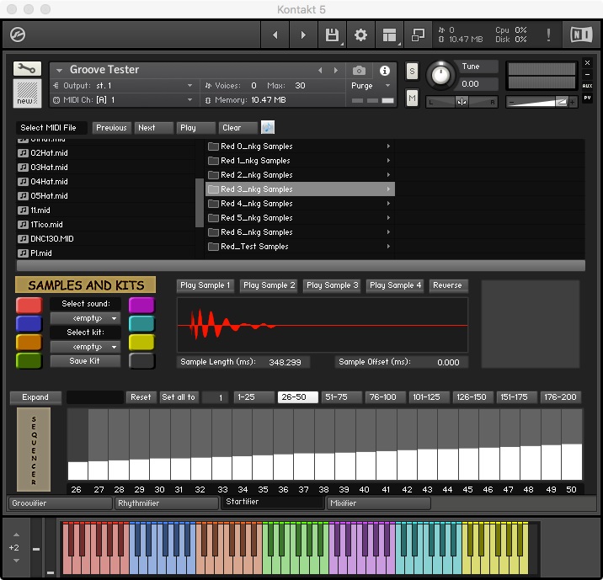Viewport: 603px width, 580px height.
Task: Open the workspace layout icon
Action: pos(389,35)
